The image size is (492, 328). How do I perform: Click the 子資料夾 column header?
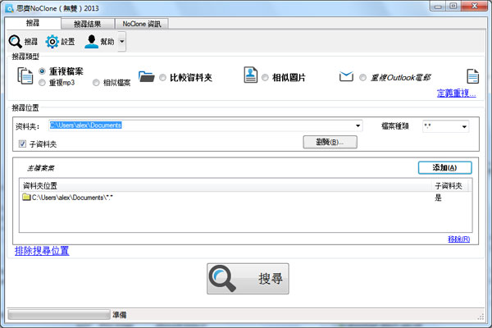point(449,186)
